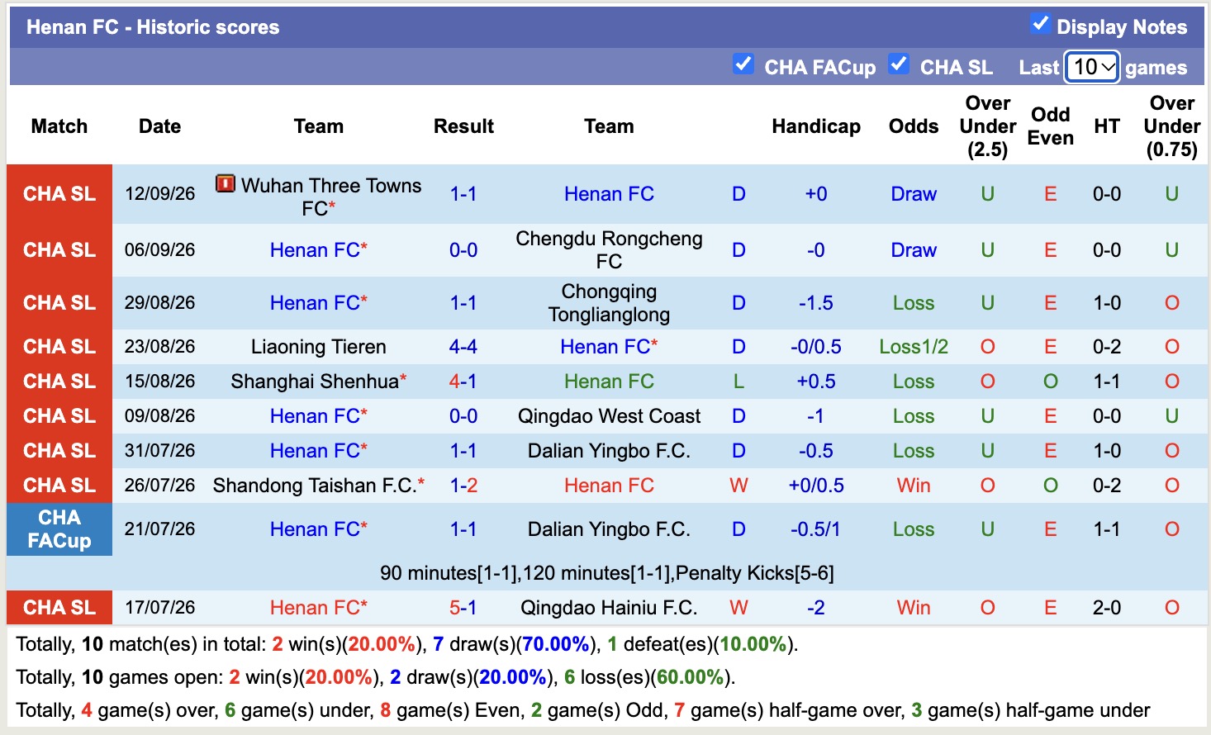Image resolution: width=1211 pixels, height=735 pixels.
Task: Select the -0/0.5 handicap value
Action: click(816, 347)
